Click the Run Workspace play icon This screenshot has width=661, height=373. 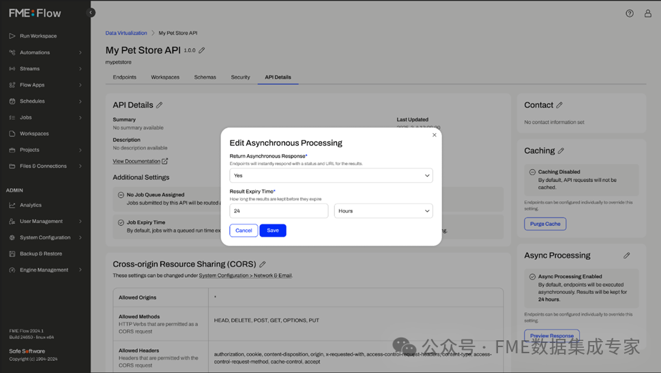12,36
